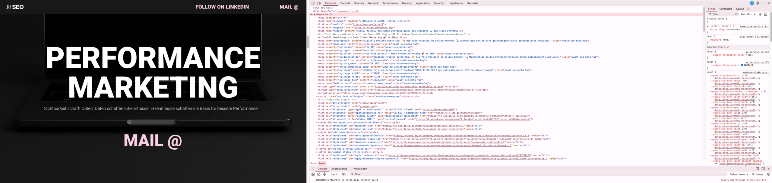Click the view-source badge on html tag
The width and height of the screenshot is (772, 183).
click(343, 11)
